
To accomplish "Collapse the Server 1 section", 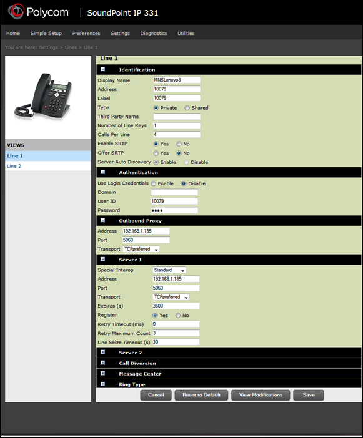I will [102, 259].
